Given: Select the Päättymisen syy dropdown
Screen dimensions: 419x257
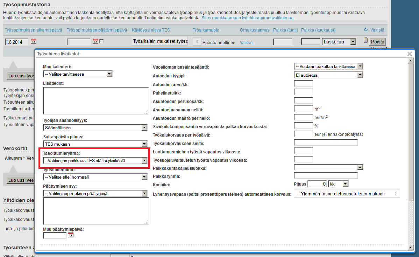Looking at the screenshot, I should point(95,193).
